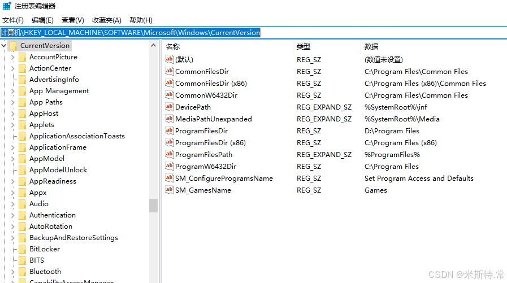Click the tree pane scroll up arrow

pos(154,46)
